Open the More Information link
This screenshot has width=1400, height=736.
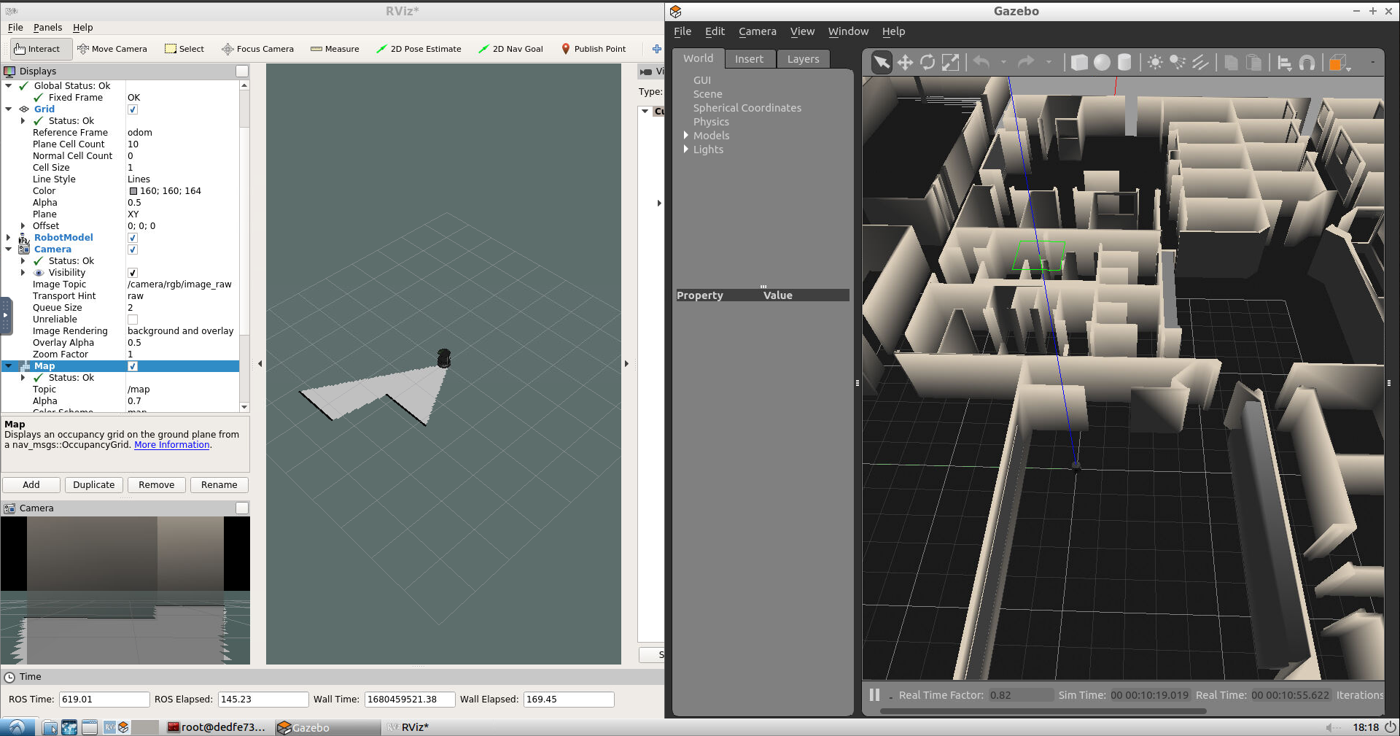click(172, 445)
